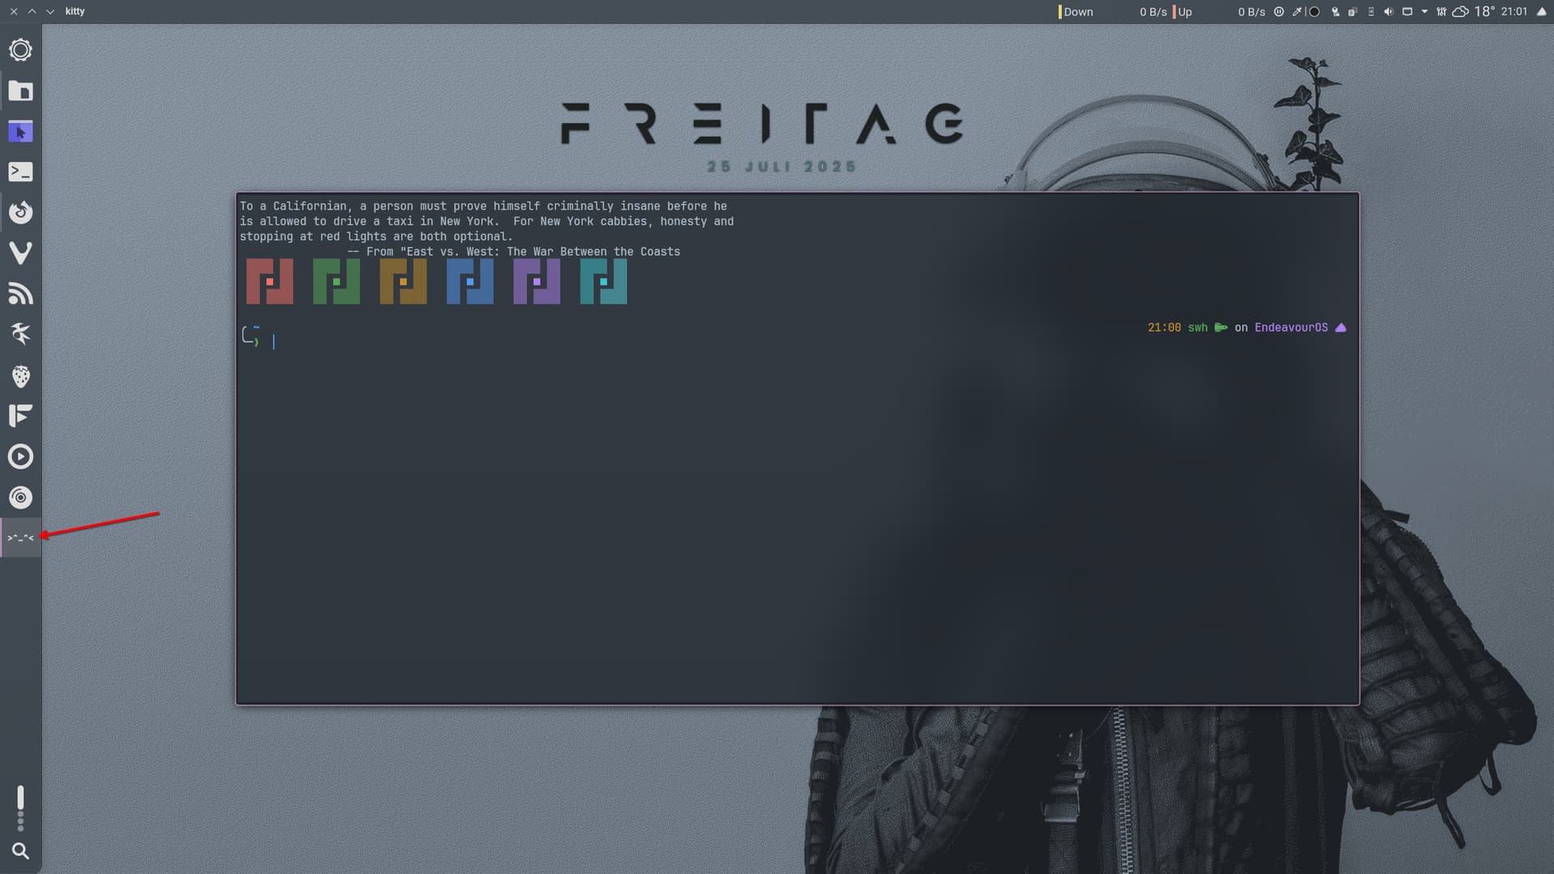Viewport: 1554px width, 874px height.
Task: Open the clipboard tray icon
Action: coord(1352,11)
